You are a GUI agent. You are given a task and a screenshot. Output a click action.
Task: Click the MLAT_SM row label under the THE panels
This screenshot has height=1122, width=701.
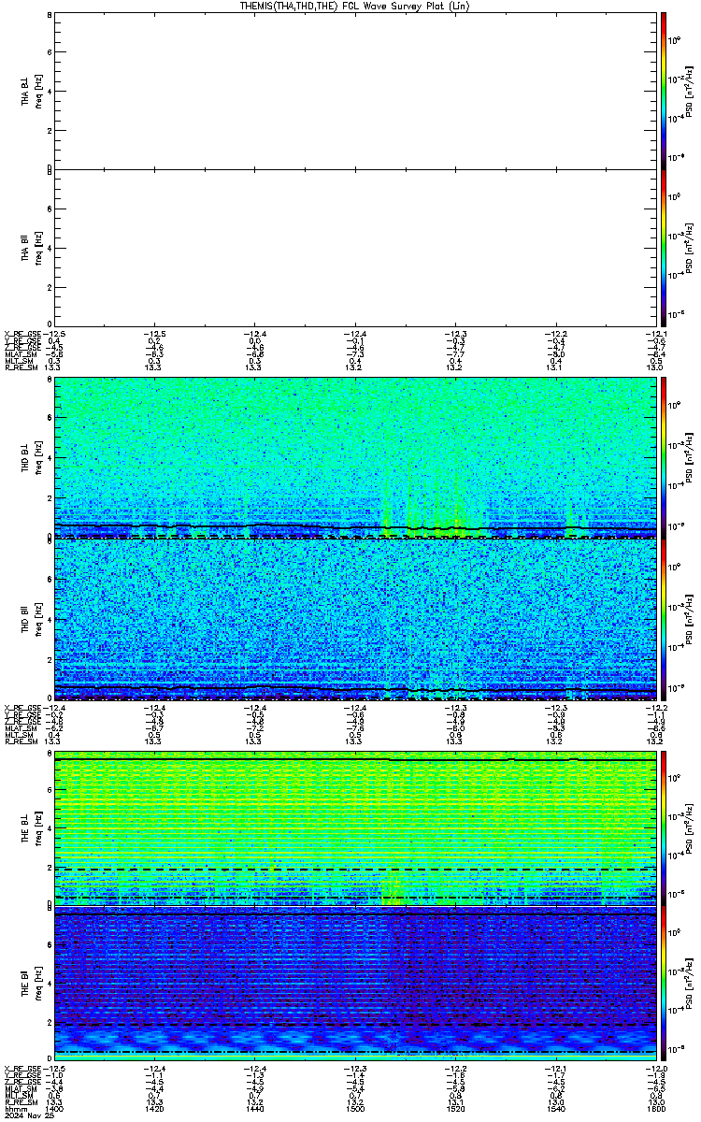(x=20, y=1089)
